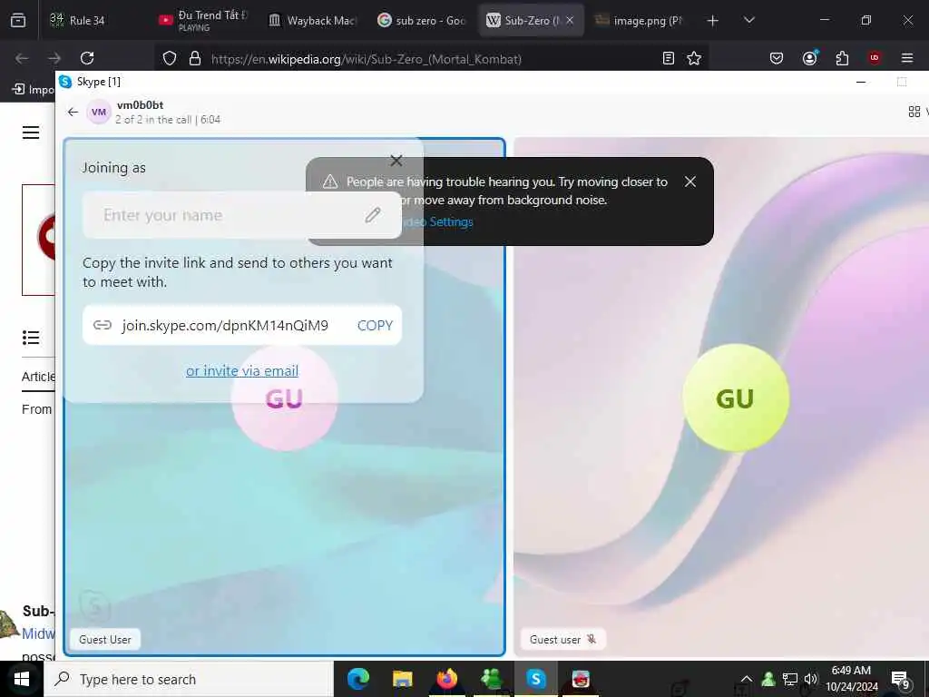Reload the current Firefox page

(87, 58)
